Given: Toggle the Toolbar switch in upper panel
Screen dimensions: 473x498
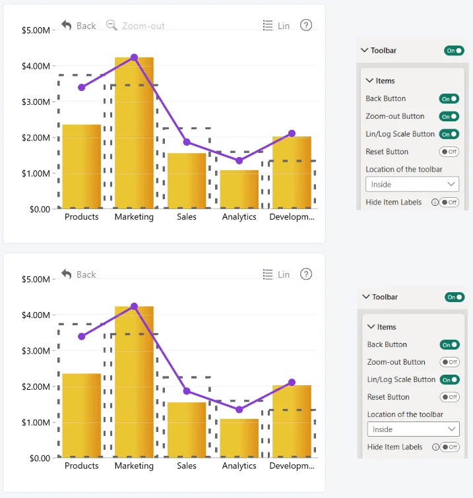Looking at the screenshot, I should coord(455,51).
